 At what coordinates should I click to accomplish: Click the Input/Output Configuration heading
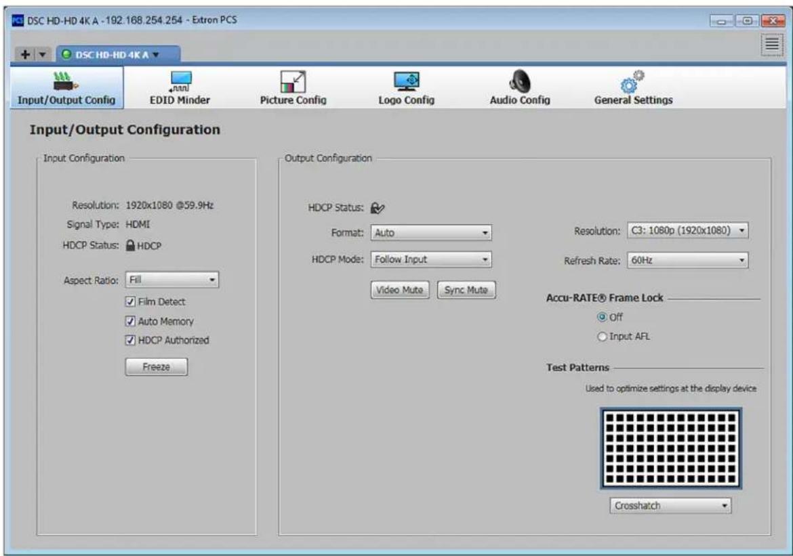[x=125, y=130]
